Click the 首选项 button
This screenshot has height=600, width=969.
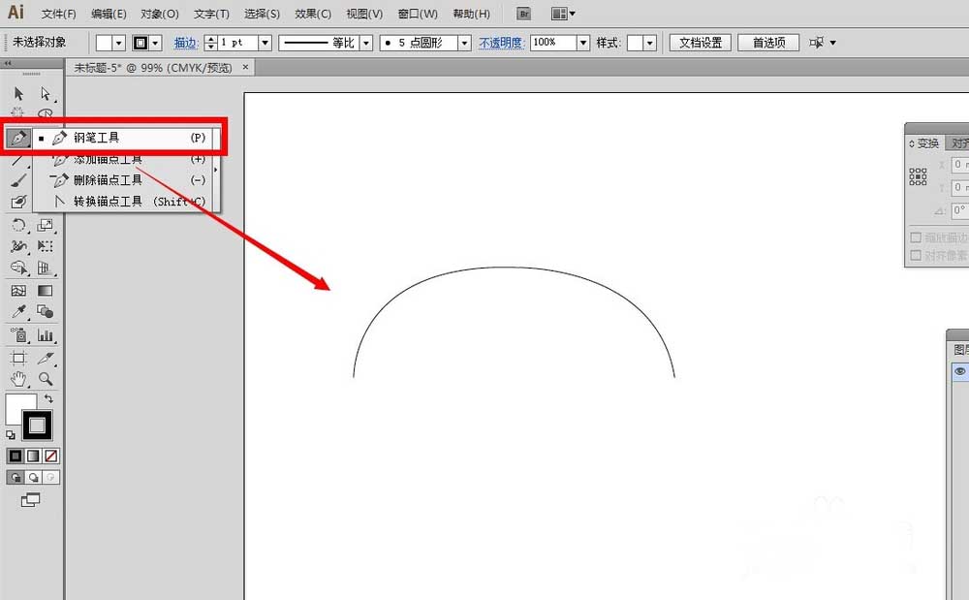point(767,43)
